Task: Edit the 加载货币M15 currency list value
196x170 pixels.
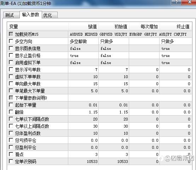Action: [x=130, y=34]
